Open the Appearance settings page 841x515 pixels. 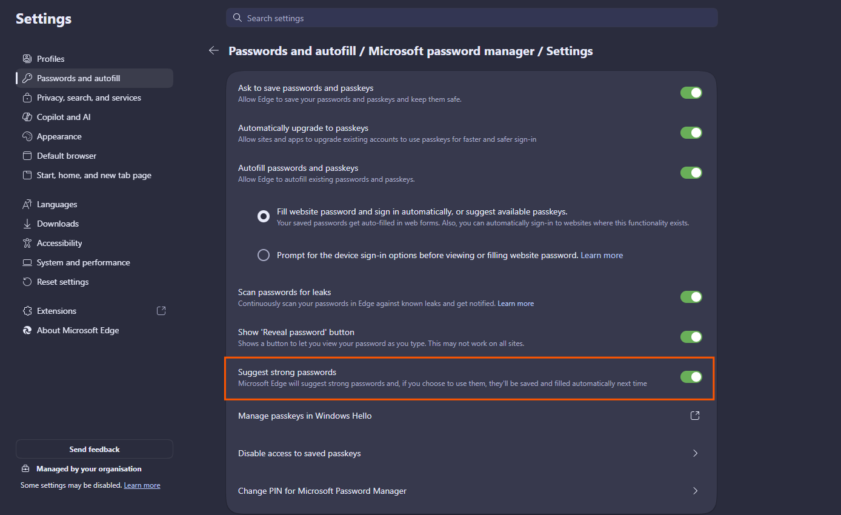pos(95,136)
